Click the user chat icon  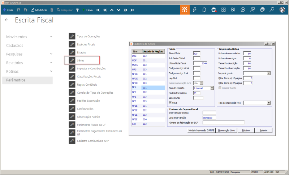pyautogui.click(x=253, y=10)
